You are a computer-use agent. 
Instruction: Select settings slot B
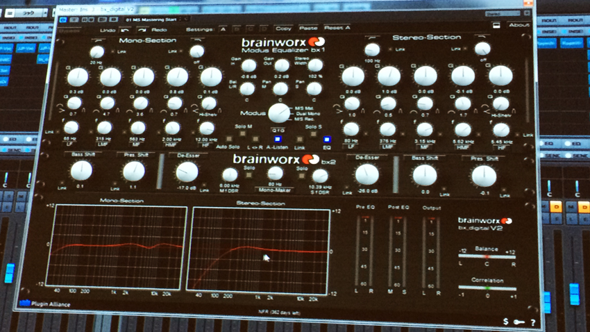[x=237, y=29]
